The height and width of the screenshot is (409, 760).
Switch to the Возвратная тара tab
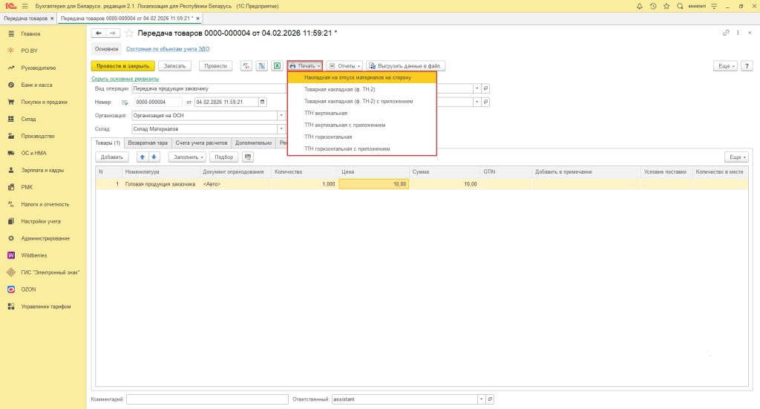point(148,142)
